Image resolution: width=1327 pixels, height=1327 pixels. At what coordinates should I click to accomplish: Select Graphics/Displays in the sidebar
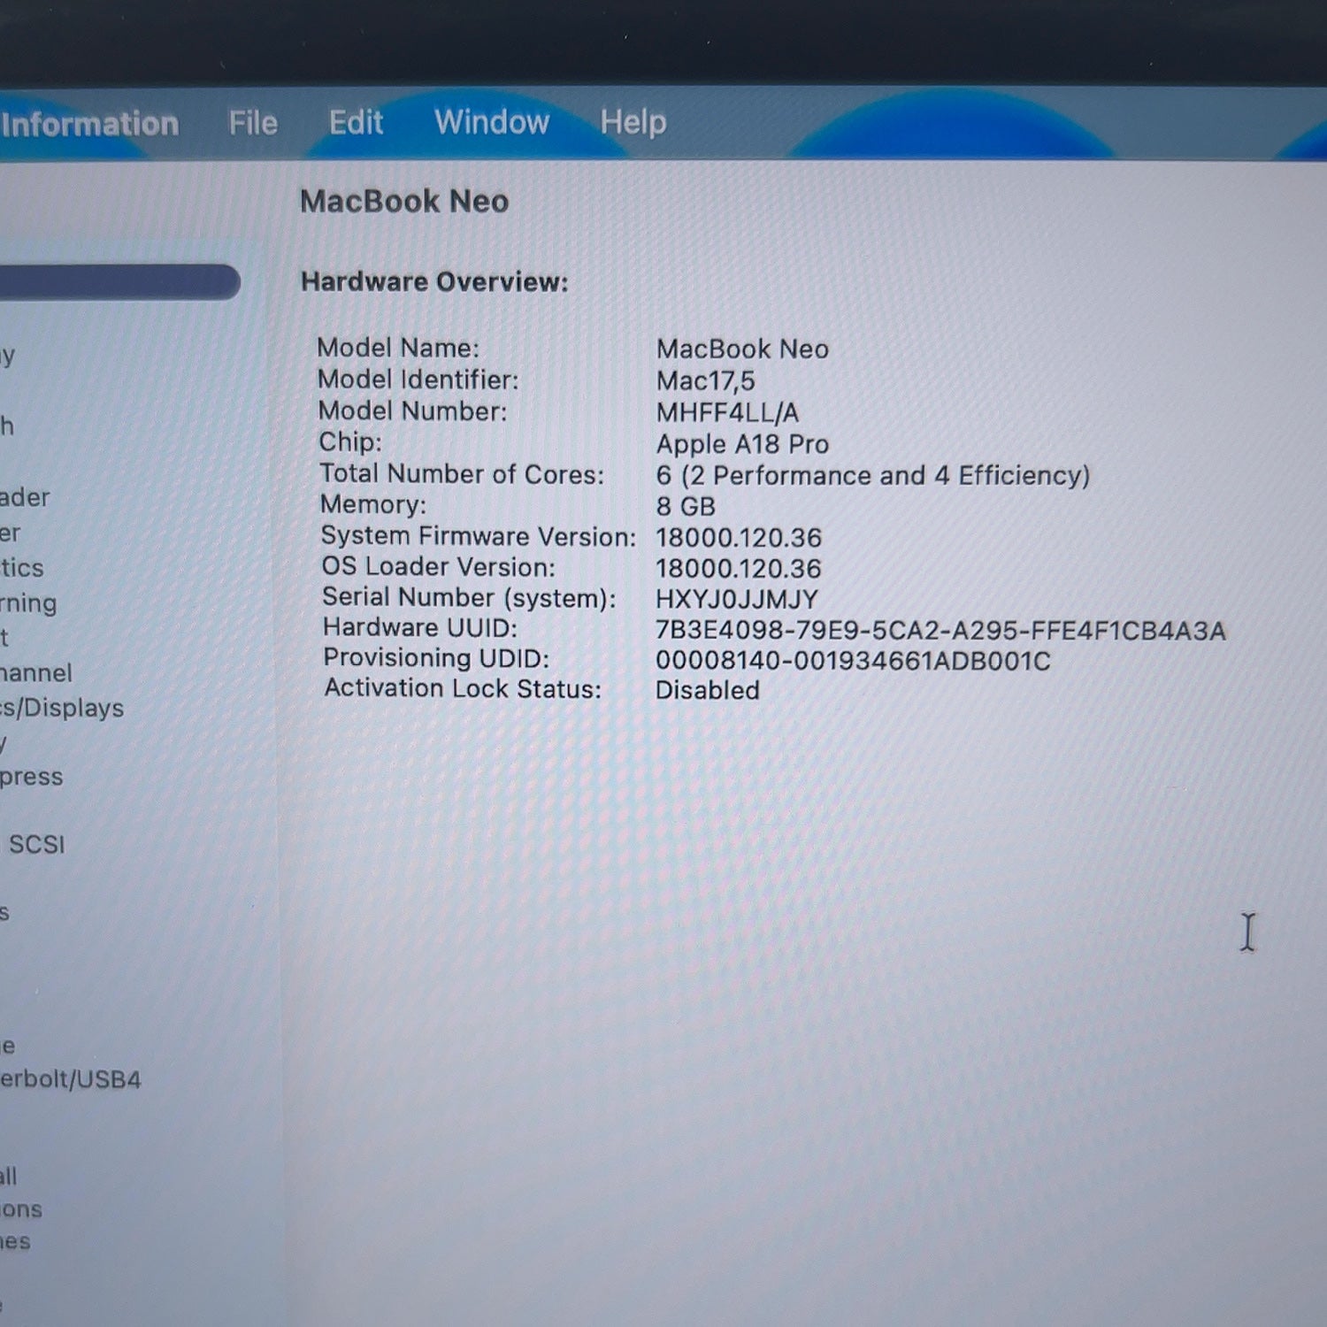(x=62, y=708)
